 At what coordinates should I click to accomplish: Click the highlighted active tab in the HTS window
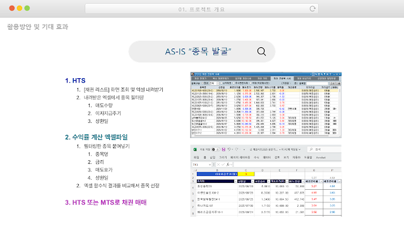point(282,78)
